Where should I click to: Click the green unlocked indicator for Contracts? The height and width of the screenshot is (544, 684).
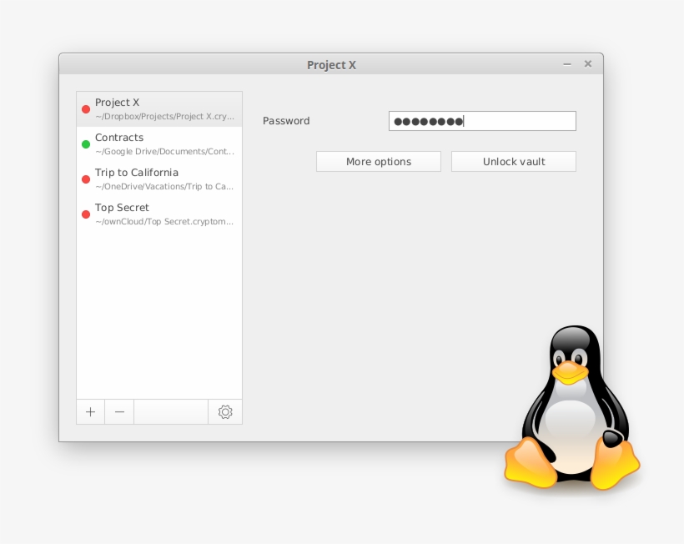[86, 144]
